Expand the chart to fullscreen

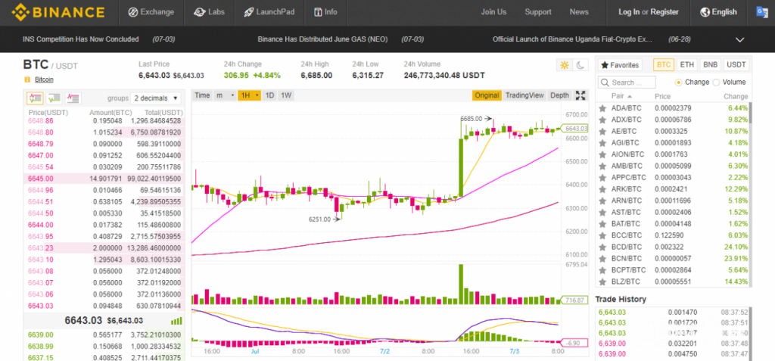580,95
